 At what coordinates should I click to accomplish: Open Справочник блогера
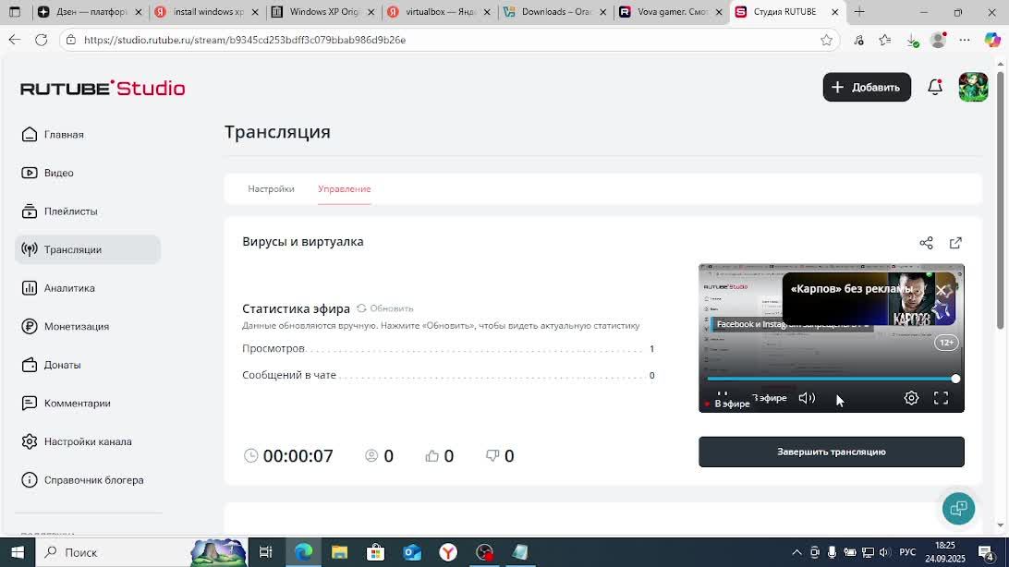(x=82, y=480)
